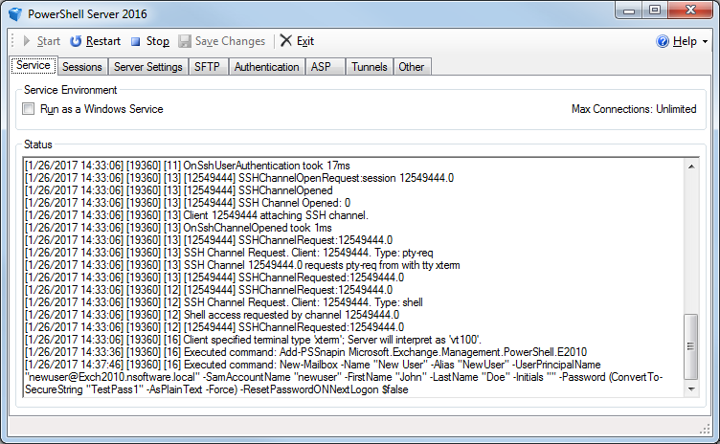Click the Start button label
The height and width of the screenshot is (444, 720).
[x=49, y=41]
